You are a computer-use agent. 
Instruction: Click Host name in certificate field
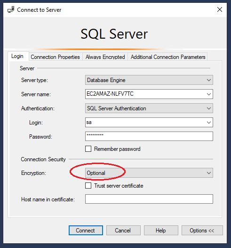[x=149, y=199]
